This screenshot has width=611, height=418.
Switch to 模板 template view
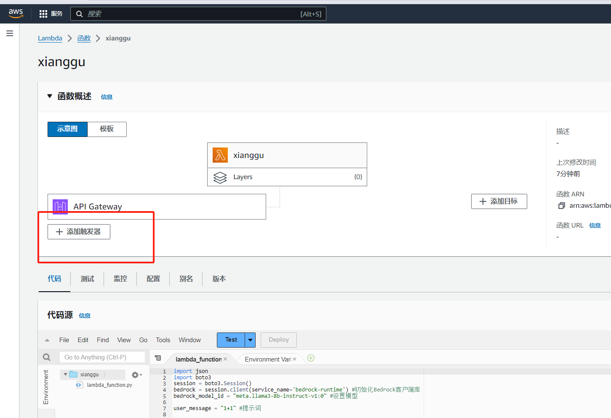[107, 129]
